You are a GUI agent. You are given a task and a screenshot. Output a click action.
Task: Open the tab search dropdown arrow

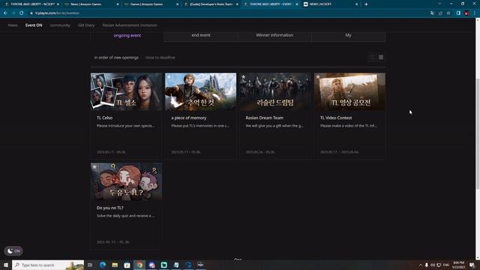point(439,4)
